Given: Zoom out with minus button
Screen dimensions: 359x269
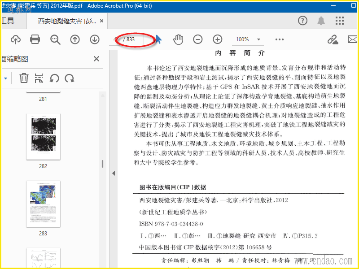Looking at the screenshot, I should pos(198,39).
